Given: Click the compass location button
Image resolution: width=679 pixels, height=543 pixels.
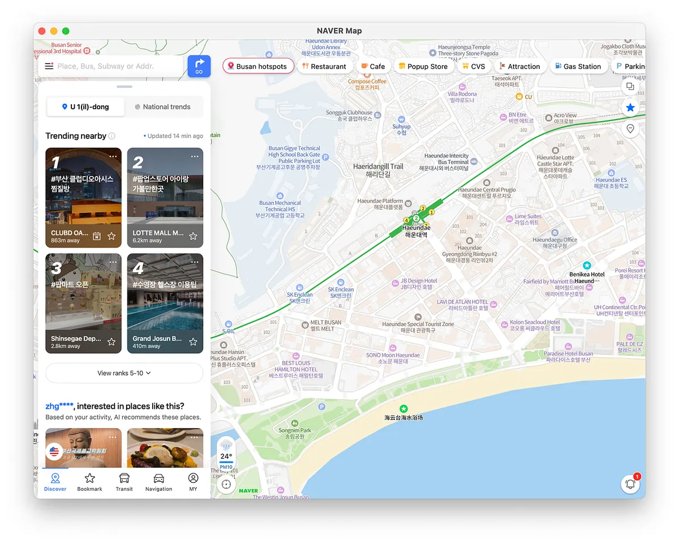Looking at the screenshot, I should [226, 484].
